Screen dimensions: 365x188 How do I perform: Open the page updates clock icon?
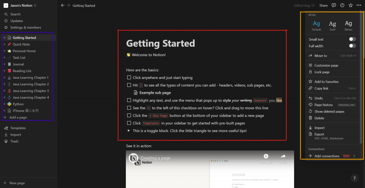click(x=342, y=5)
